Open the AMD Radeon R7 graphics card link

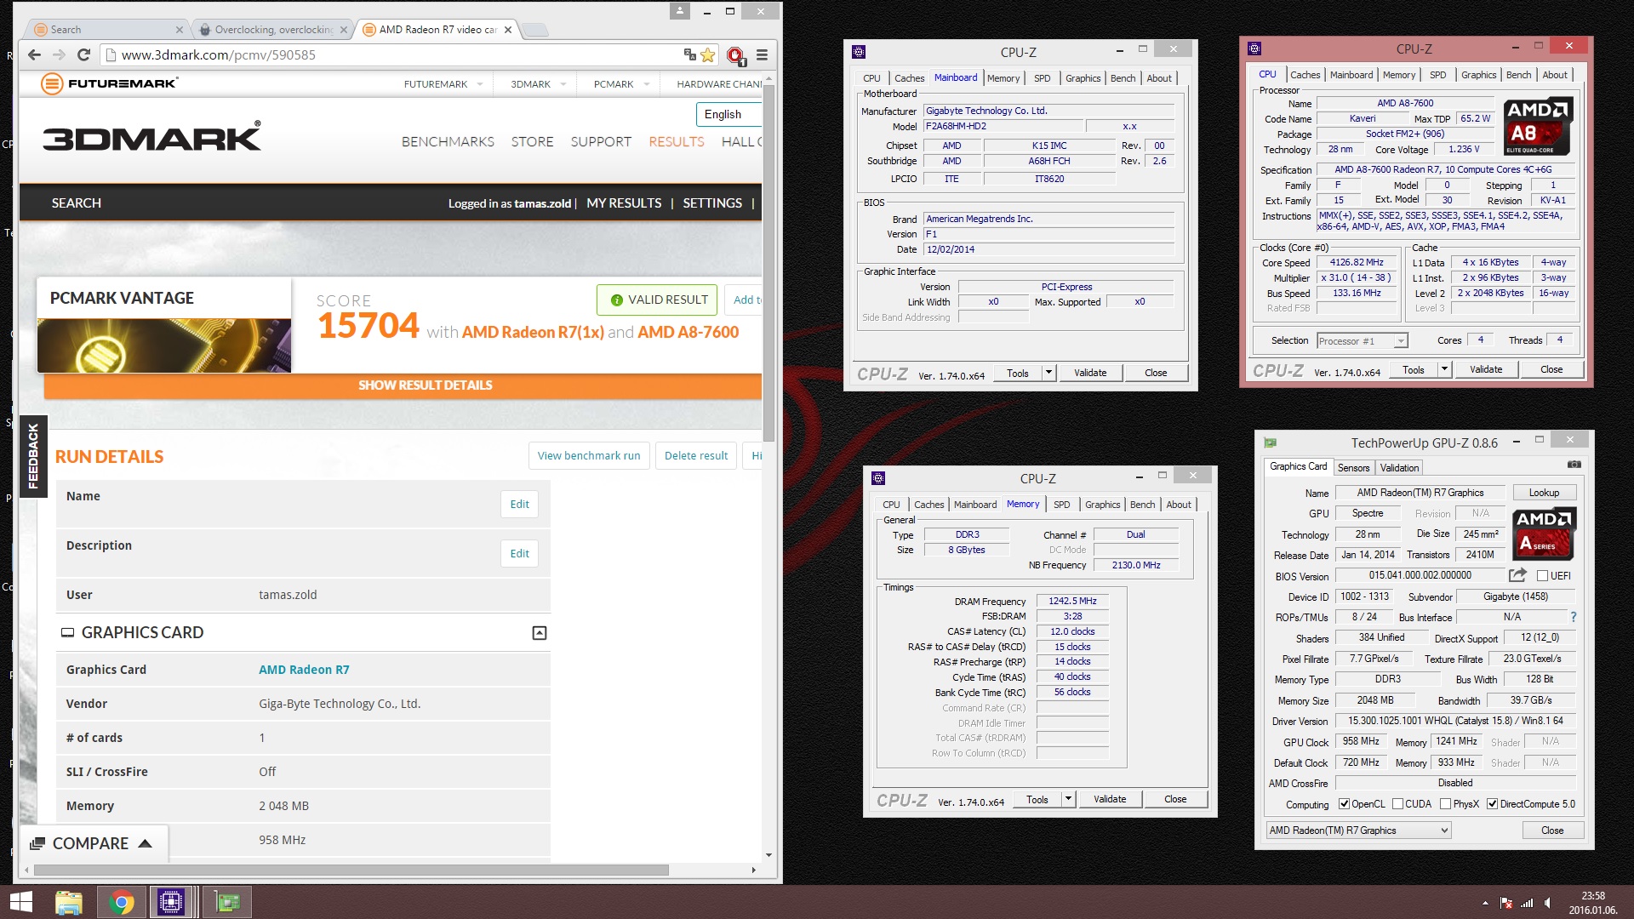pos(304,670)
